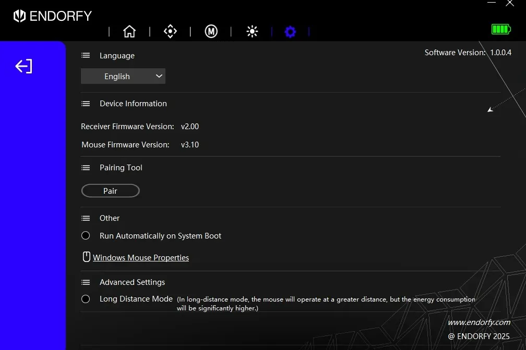
Task: Click the ENDORFY logo
Action: click(x=52, y=16)
